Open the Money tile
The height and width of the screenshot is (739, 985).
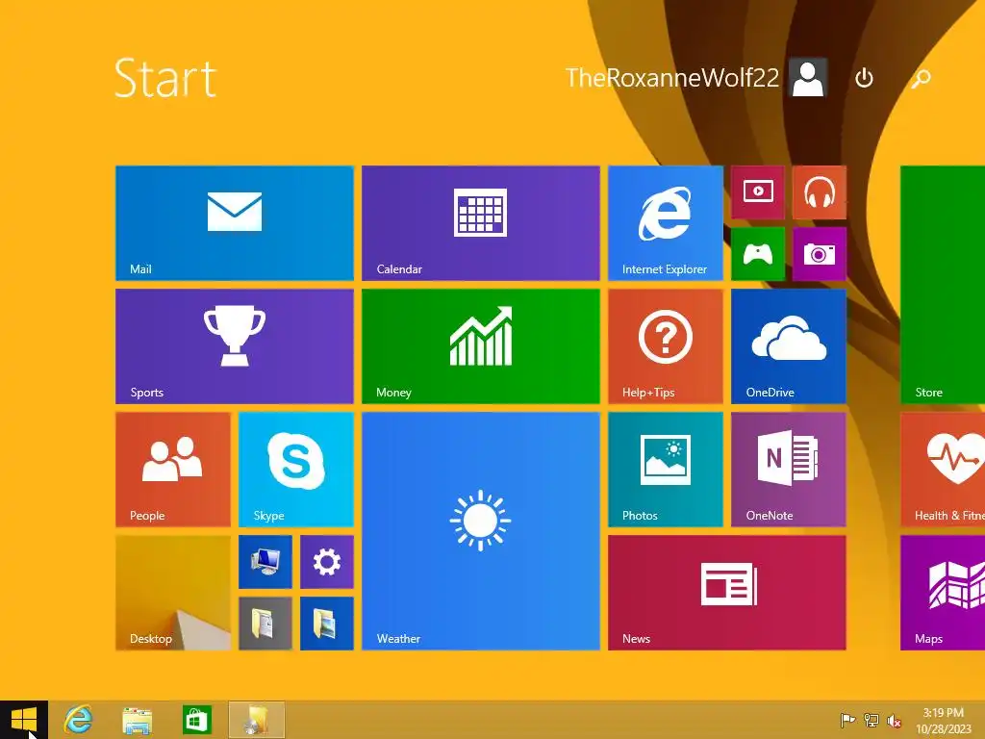(481, 346)
